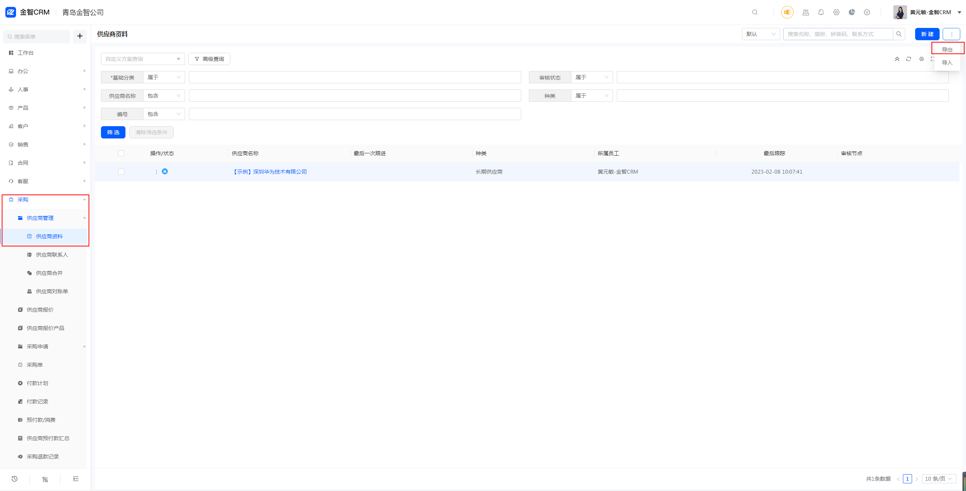Viewport: 966px width, 491px height.
Task: Click the 金智CRM logo icon
Action: [11, 12]
